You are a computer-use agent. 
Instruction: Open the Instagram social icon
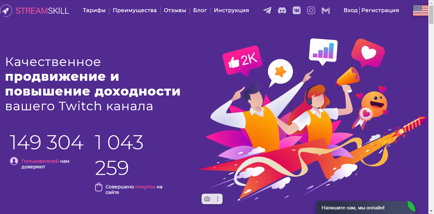(x=311, y=11)
